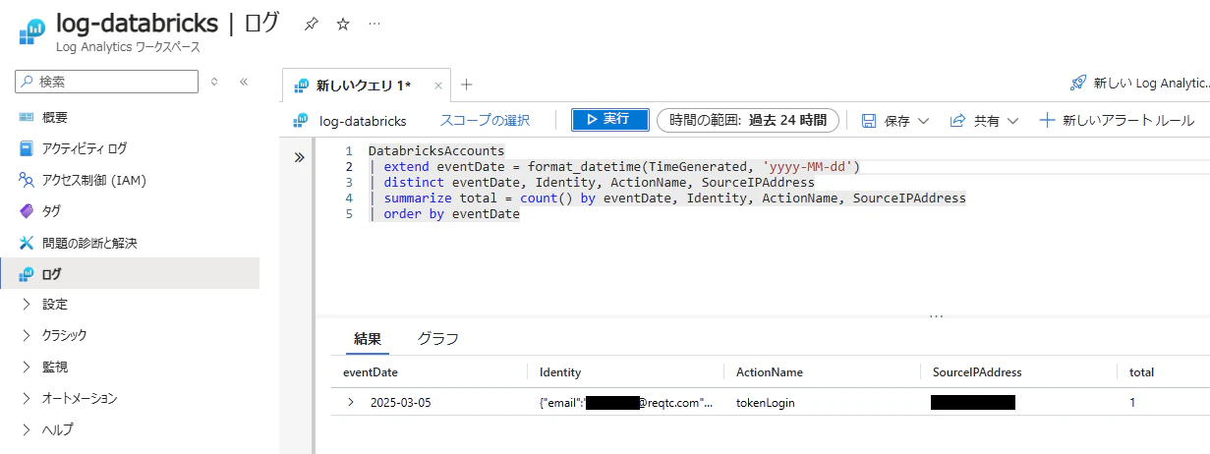Click the log-databricks scope icon

(x=301, y=121)
